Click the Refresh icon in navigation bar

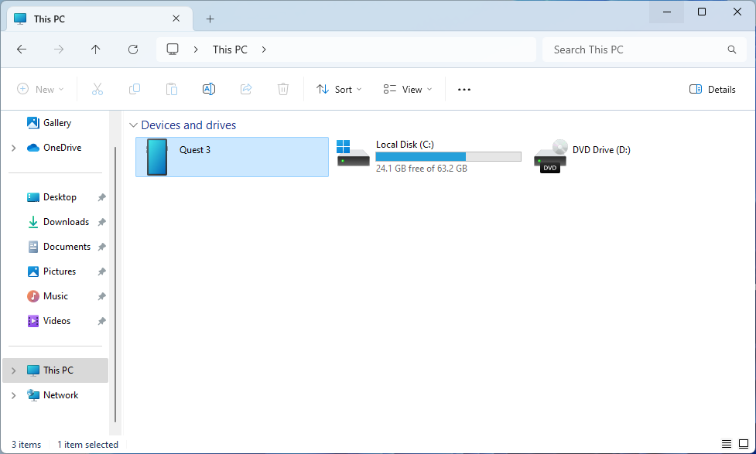tap(133, 49)
